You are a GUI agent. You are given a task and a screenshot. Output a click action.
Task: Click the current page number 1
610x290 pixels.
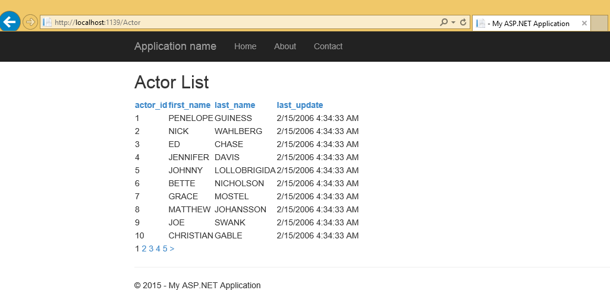137,248
